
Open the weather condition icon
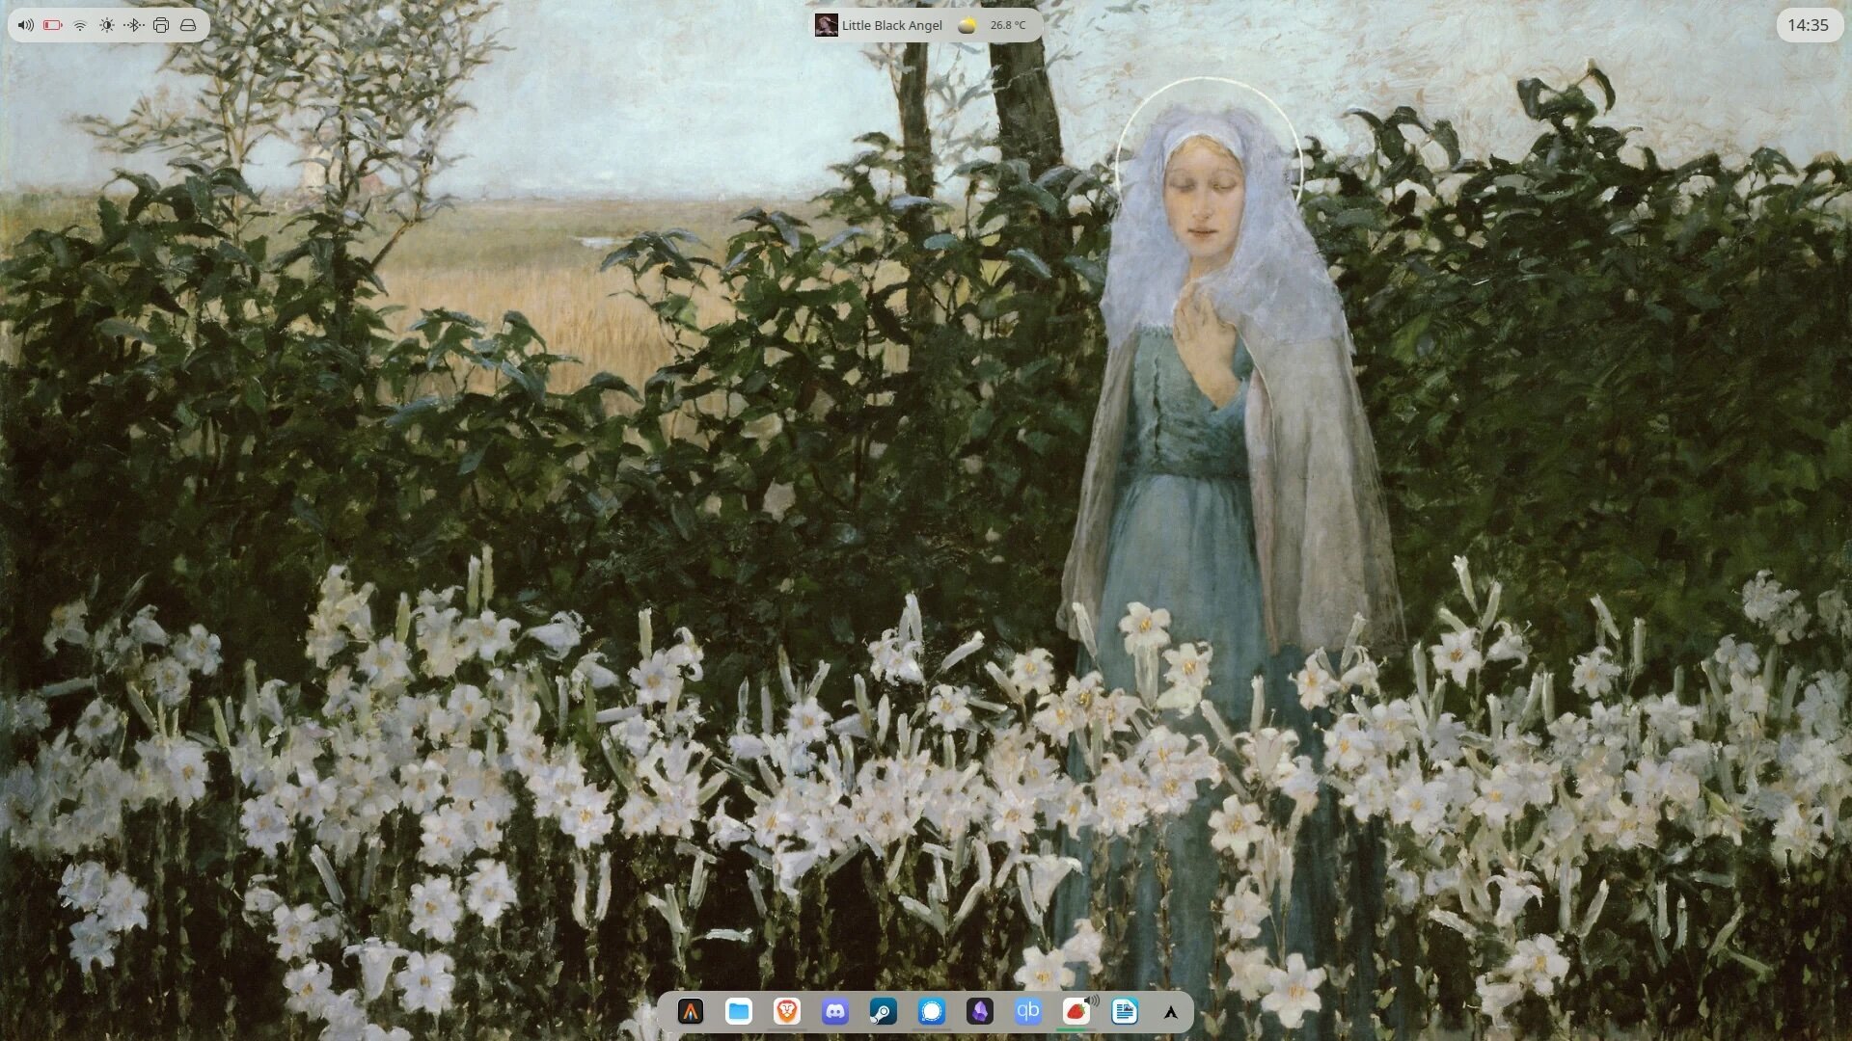coord(967,25)
